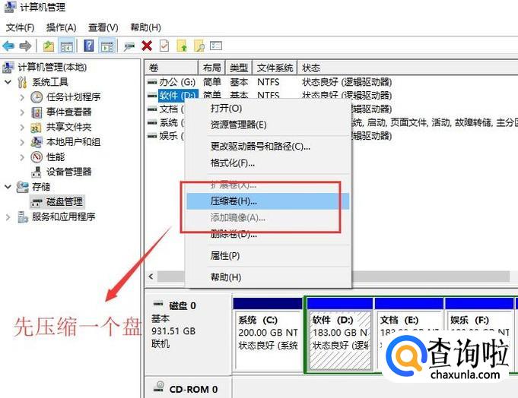Collapse the 系统工具 tree node

[8, 82]
